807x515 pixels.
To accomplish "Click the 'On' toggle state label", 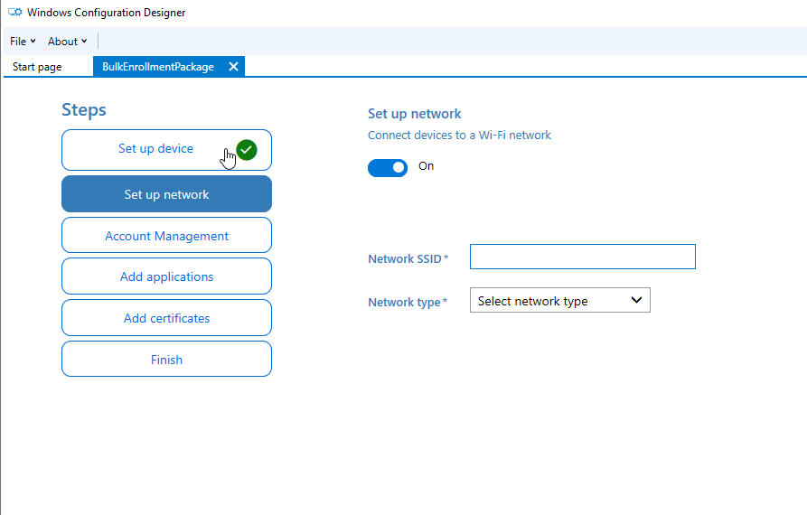I will pos(427,165).
